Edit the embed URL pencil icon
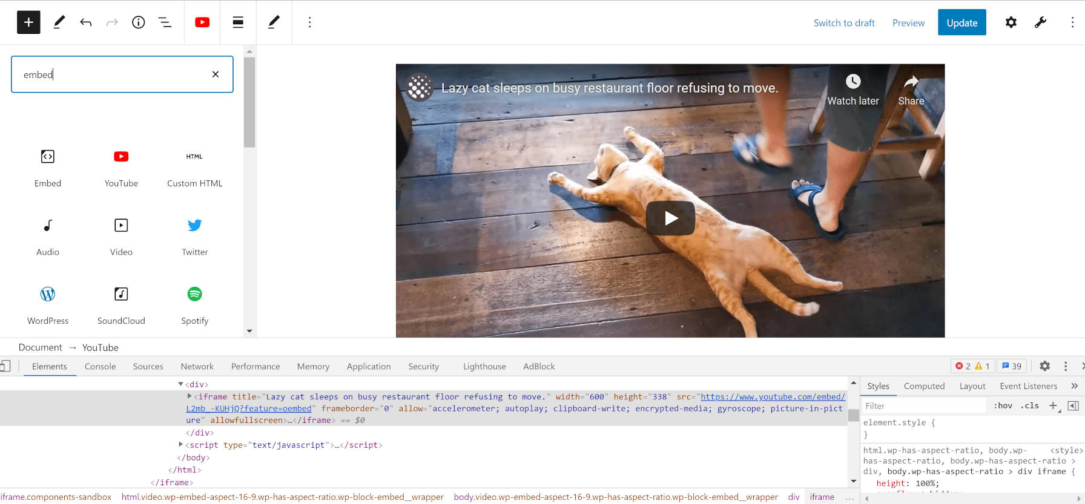Image resolution: width=1085 pixels, height=504 pixels. click(x=274, y=22)
